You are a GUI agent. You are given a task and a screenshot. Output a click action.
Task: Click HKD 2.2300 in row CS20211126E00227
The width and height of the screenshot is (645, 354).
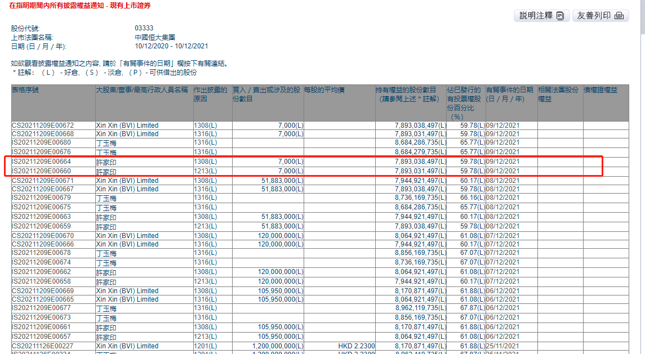(x=357, y=346)
